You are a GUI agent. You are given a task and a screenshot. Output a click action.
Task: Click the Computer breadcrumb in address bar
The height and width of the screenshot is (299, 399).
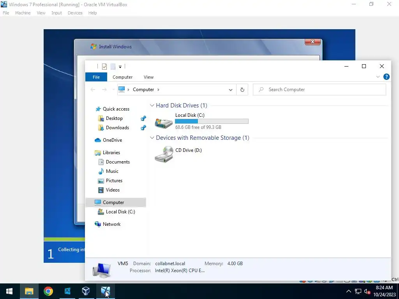tap(143, 90)
